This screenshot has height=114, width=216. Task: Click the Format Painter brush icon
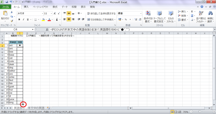pos(12,21)
